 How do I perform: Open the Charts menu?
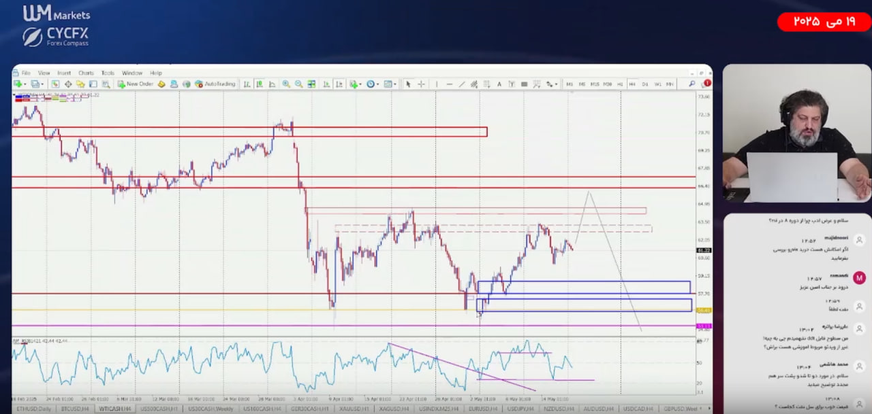pyautogui.click(x=86, y=73)
